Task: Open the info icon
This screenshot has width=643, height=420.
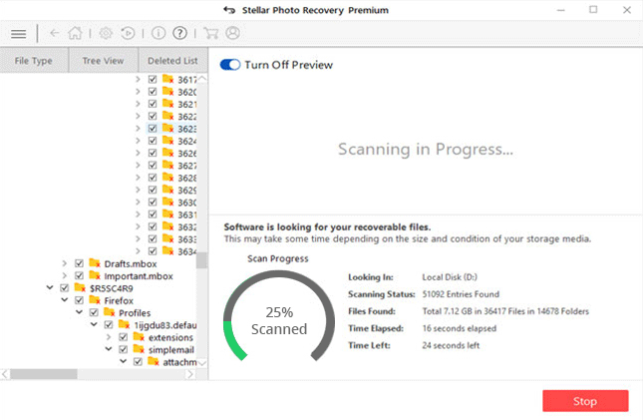Action: [157, 33]
